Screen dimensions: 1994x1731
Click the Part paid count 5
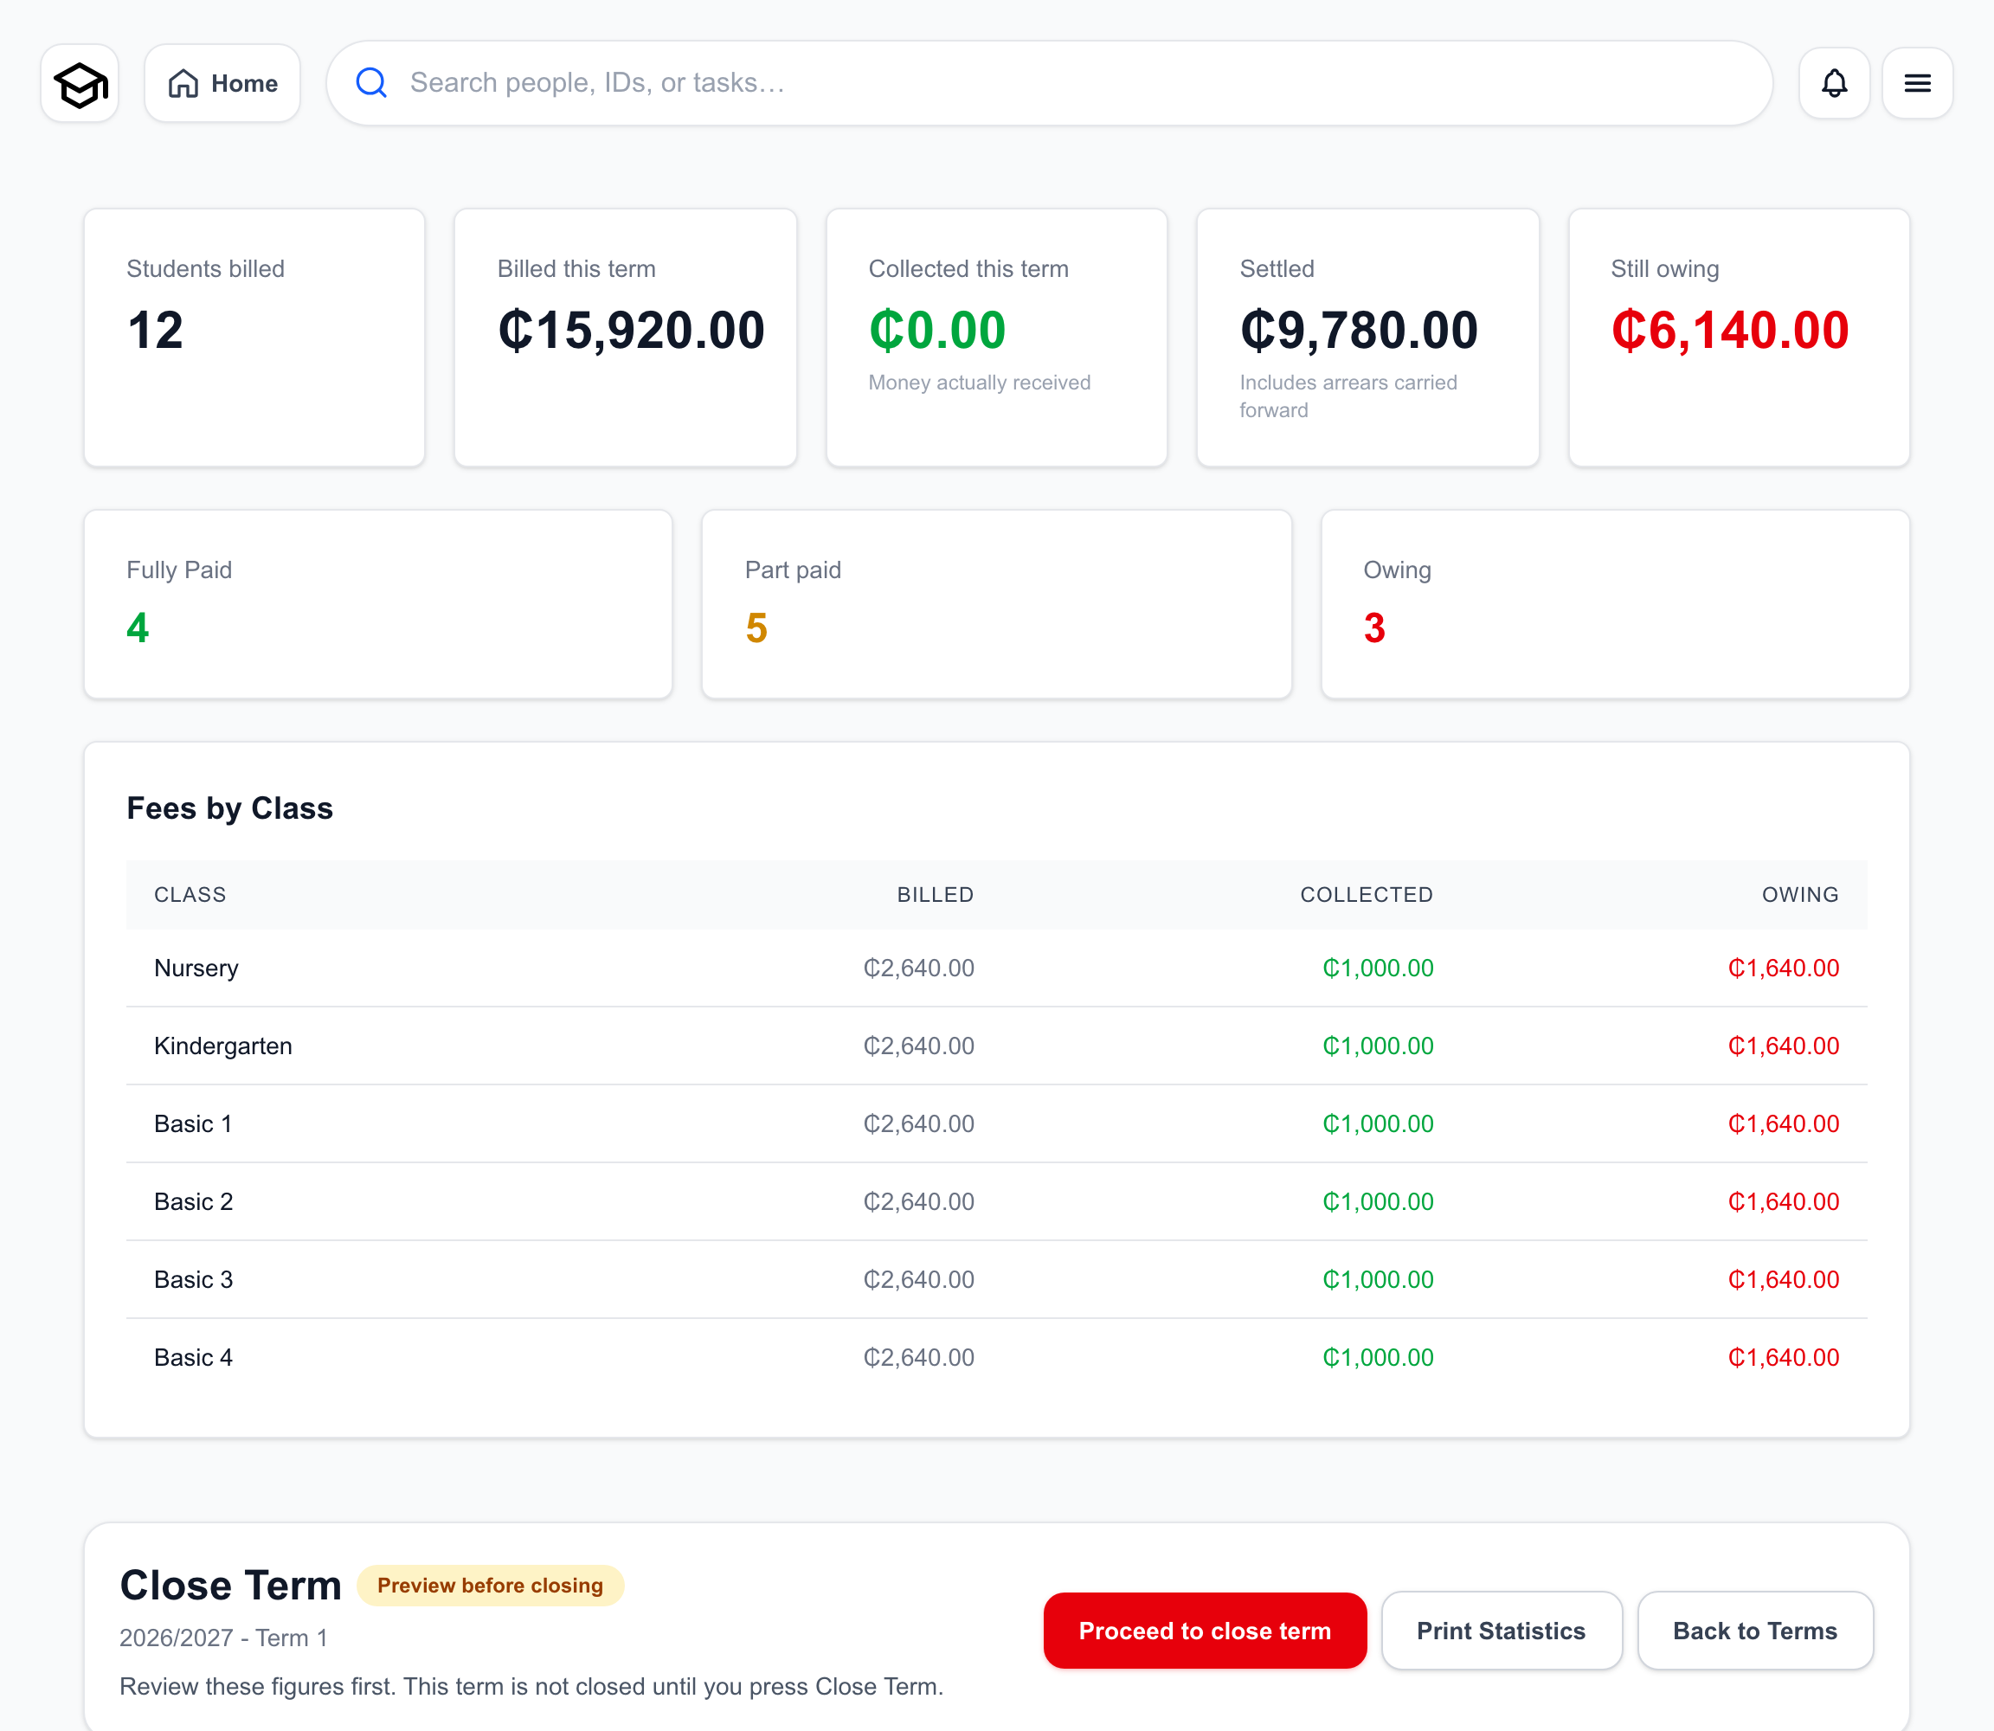[756, 627]
